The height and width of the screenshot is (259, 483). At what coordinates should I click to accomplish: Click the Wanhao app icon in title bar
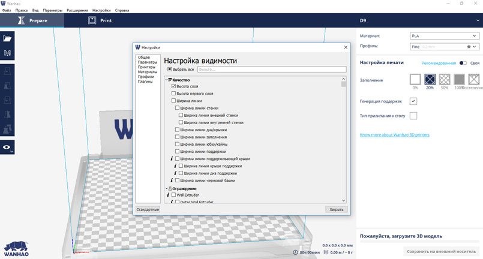click(x=3, y=4)
